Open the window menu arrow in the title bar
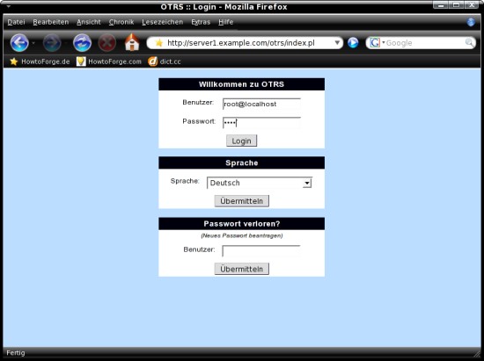The width and height of the screenshot is (484, 361). (8, 6)
